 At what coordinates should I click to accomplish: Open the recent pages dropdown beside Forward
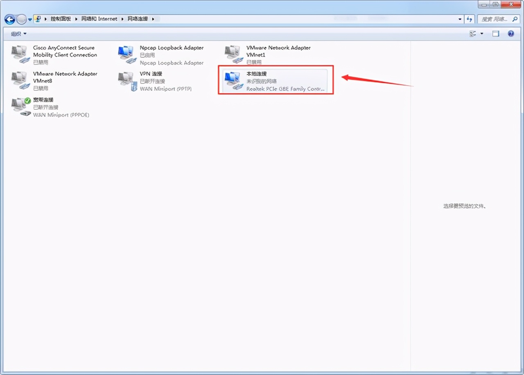pos(30,20)
